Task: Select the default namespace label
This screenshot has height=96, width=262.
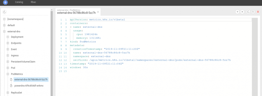Action: click(11, 25)
